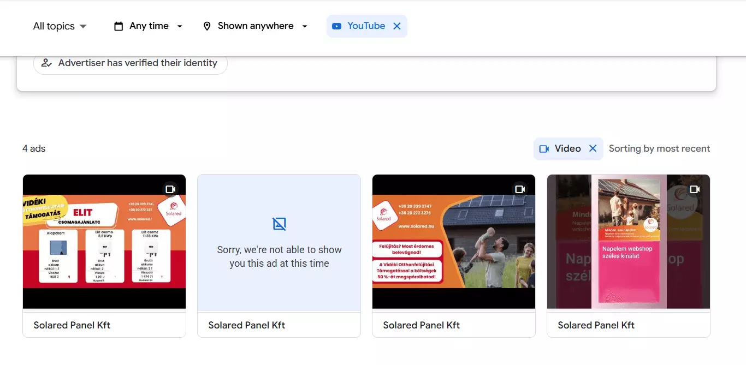Click the video badge on Napelem webshop ad
This screenshot has height=365, width=746.
(x=695, y=189)
